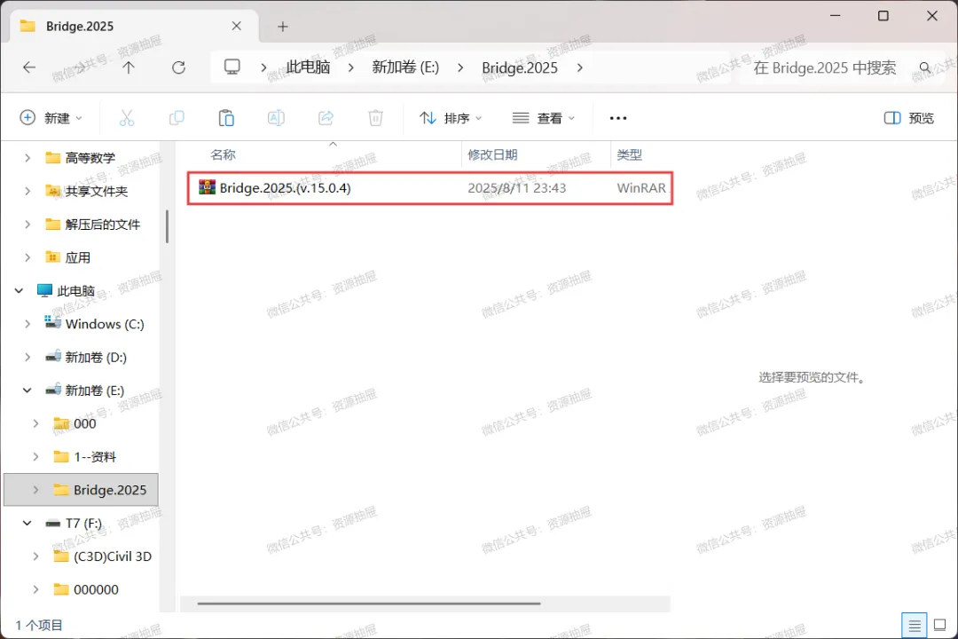Expand the chevron after Bridge.2025 in address bar

(x=579, y=67)
